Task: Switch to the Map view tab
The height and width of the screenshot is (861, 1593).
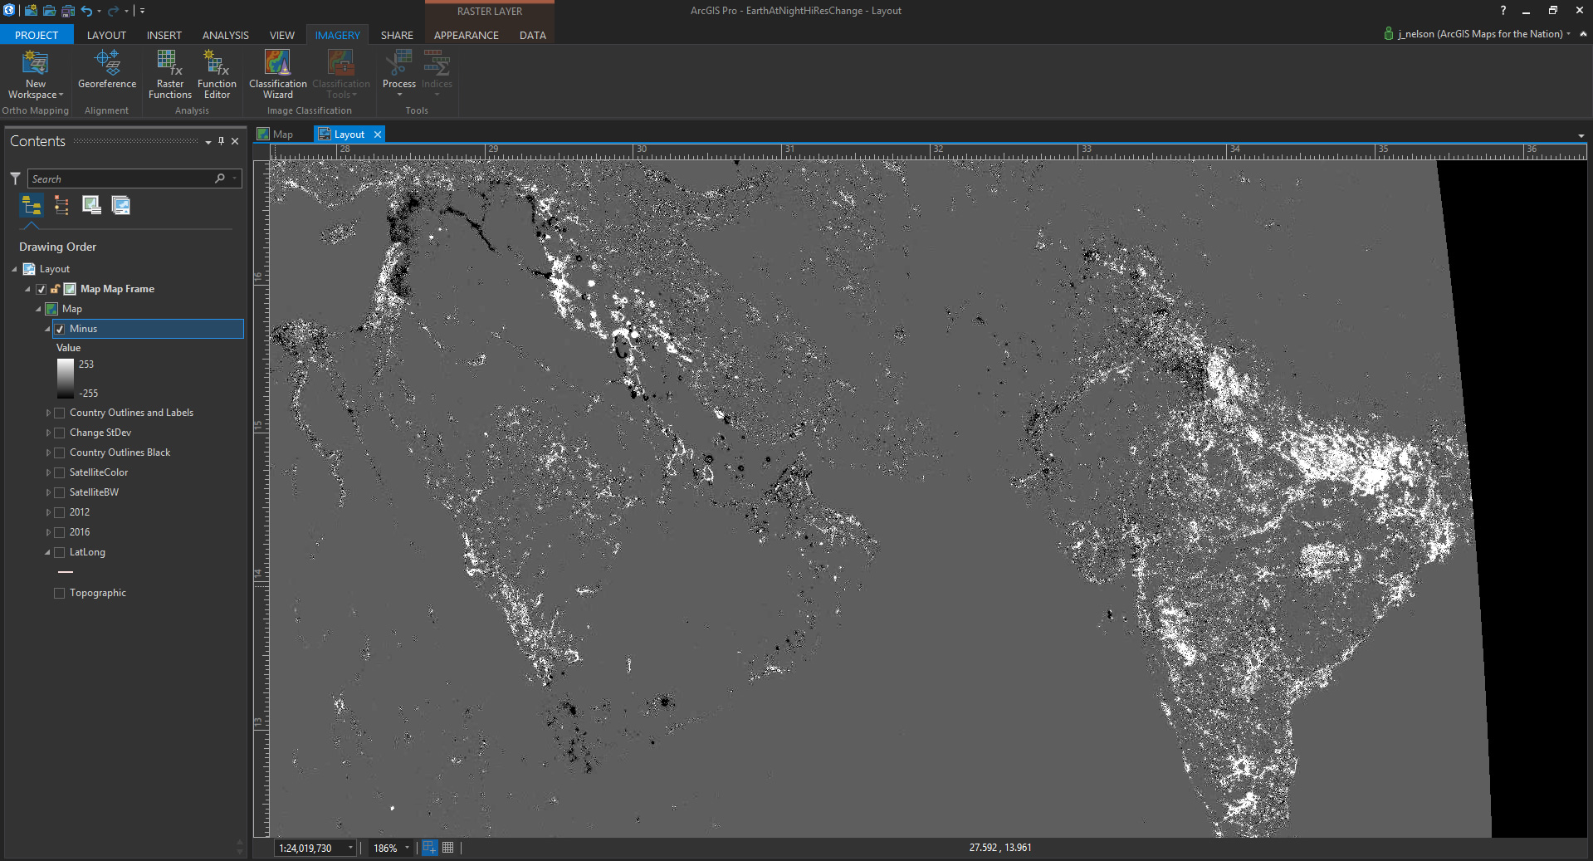Action: [x=282, y=135]
